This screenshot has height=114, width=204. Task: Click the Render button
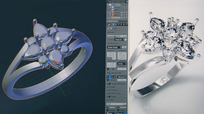110,36
